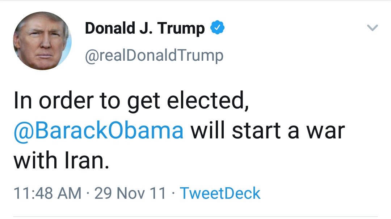Click the "AM" part of the timestamp
Viewport: 391px width, 219px height.
click(70, 193)
